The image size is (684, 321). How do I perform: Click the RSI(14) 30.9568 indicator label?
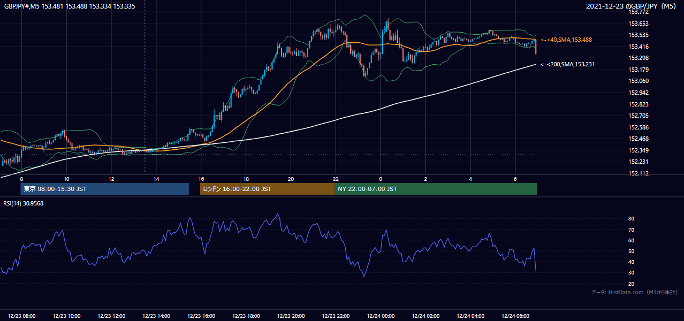pos(23,203)
